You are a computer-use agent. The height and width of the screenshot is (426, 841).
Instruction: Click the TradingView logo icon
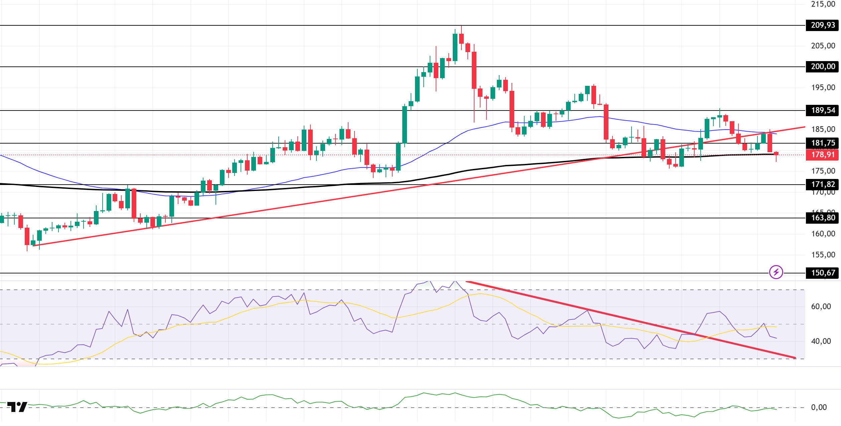17,407
